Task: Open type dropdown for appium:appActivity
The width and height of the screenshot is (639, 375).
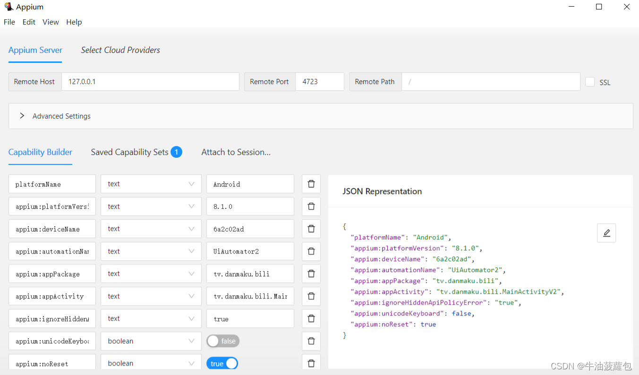Action: pyautogui.click(x=151, y=296)
